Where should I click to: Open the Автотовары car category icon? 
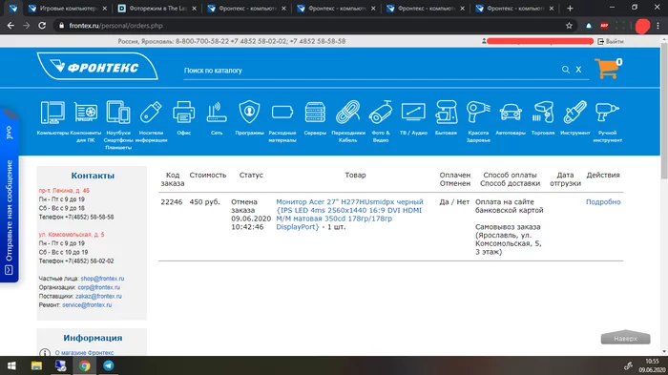pos(511,113)
